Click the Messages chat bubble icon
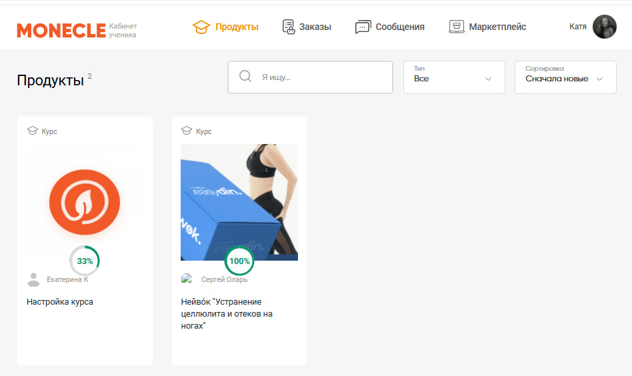Viewport: 632px width, 376px height. (x=363, y=27)
